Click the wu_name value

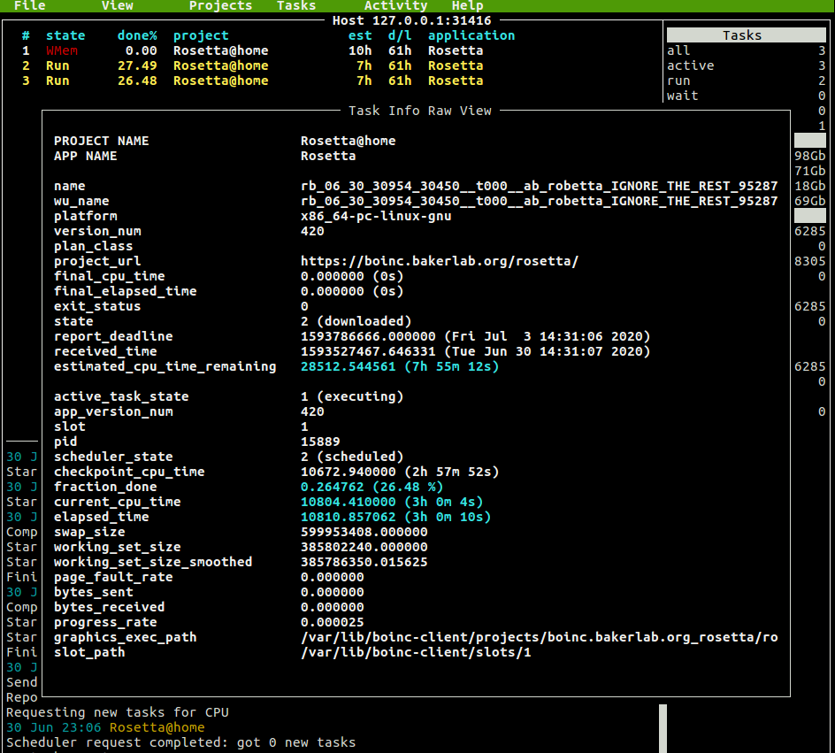click(539, 201)
